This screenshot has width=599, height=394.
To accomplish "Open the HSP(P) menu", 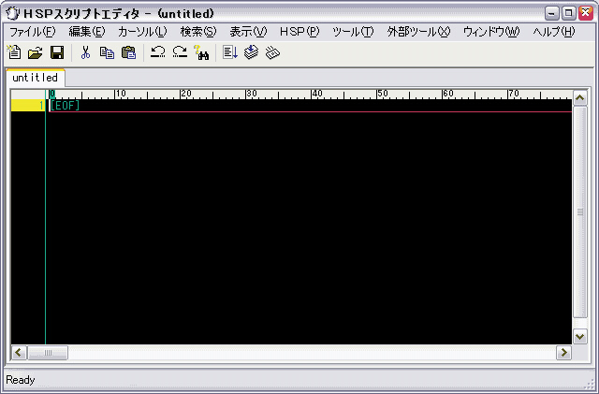I will coord(299,31).
